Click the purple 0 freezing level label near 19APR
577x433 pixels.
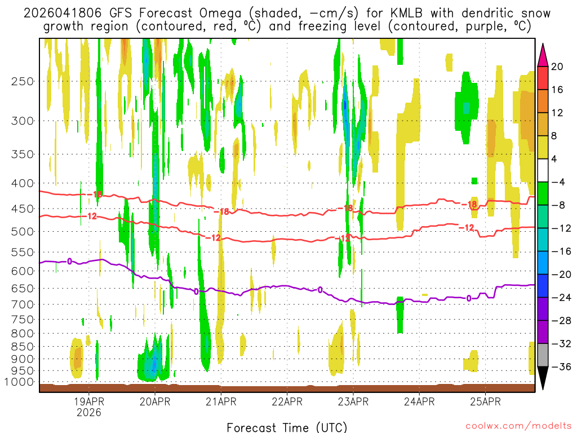69,262
